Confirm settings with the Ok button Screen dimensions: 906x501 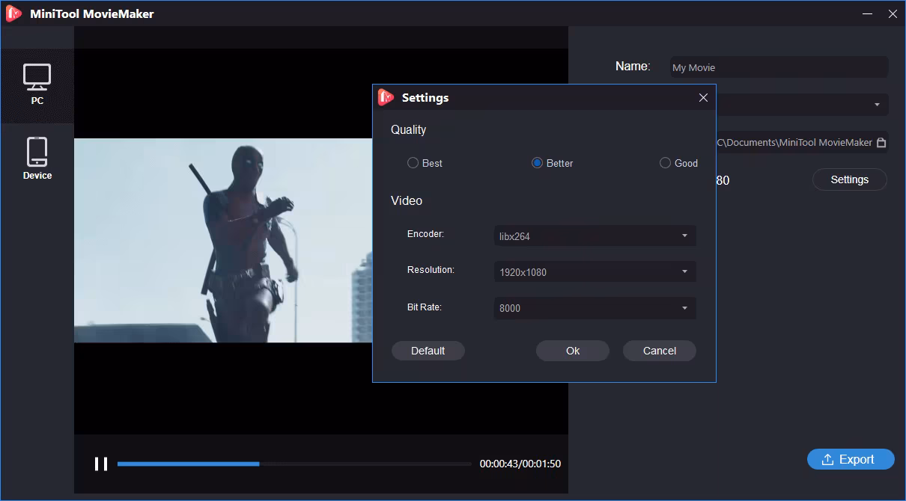pos(573,351)
